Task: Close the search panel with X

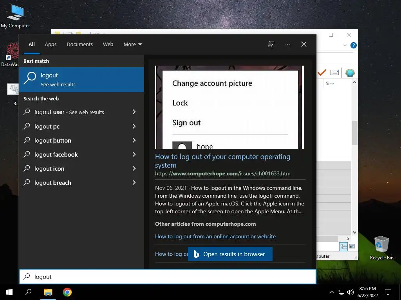Action: tap(304, 44)
